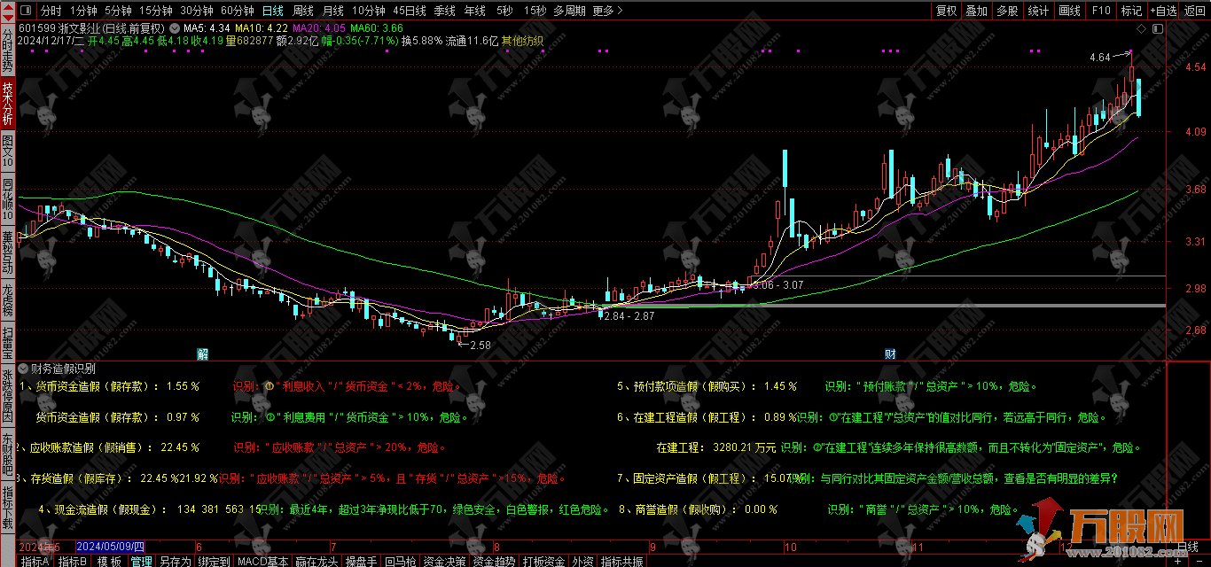The image size is (1211, 567).
Task: Collapse the 财务造假识别 indicator panel
Action: click(23, 368)
